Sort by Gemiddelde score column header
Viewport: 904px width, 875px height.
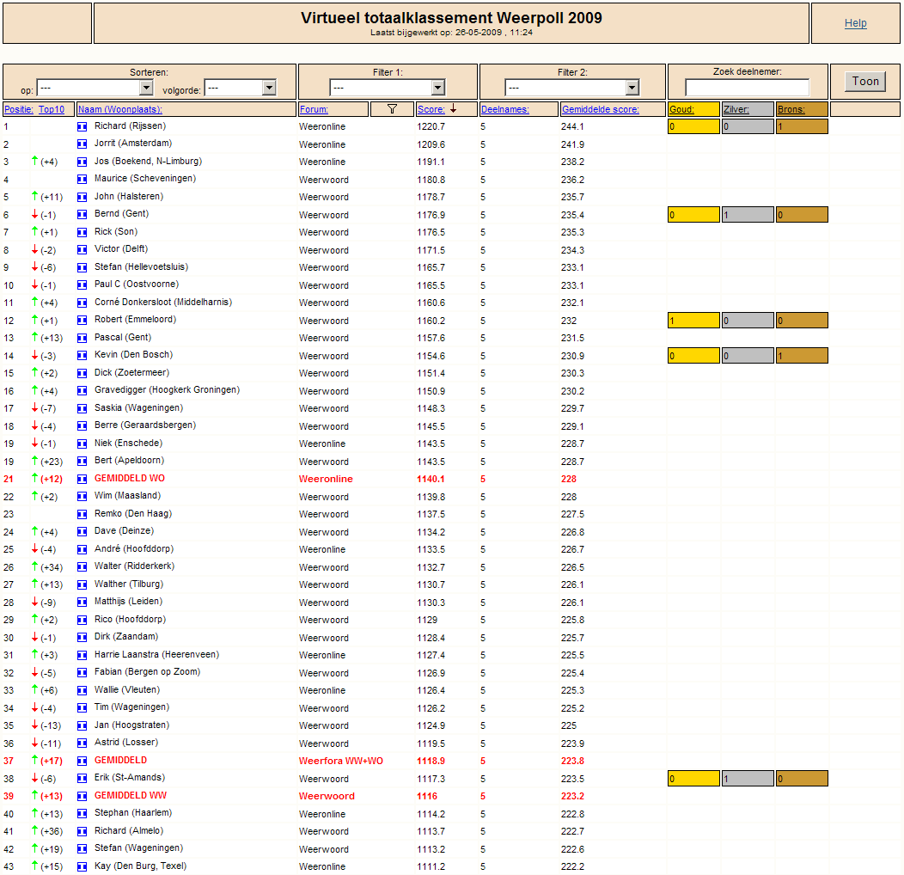tap(600, 109)
